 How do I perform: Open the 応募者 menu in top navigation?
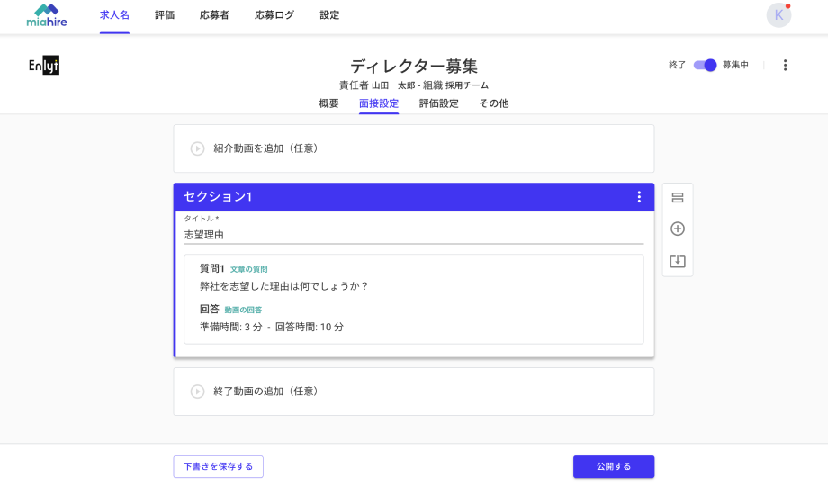pos(214,15)
